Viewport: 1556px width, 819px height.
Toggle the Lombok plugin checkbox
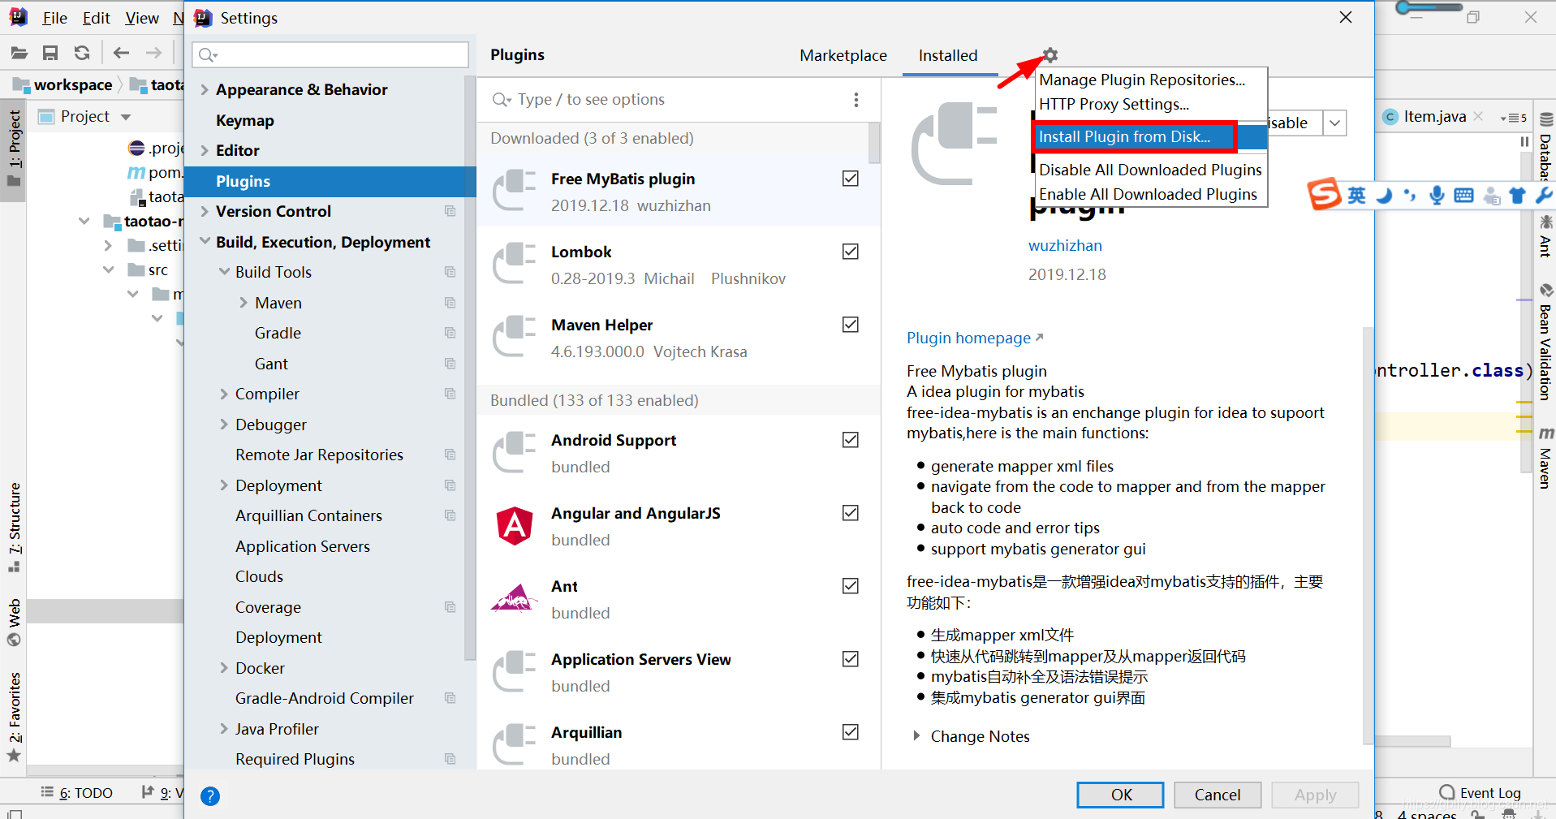click(851, 252)
